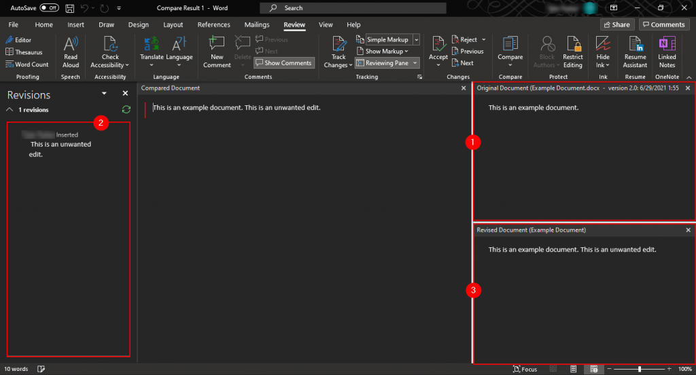Open Linked Notes in OneNote

[667, 52]
